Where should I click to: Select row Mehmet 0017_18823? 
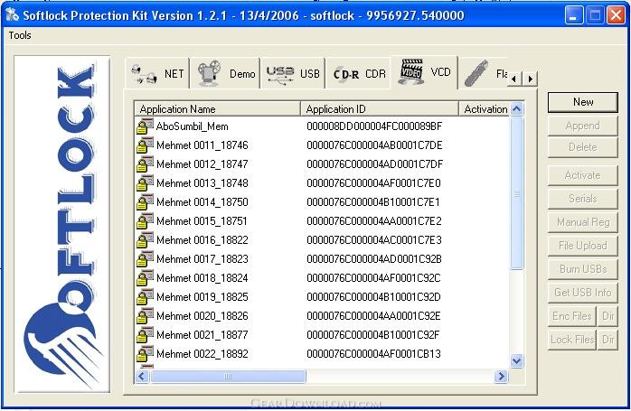323,259
